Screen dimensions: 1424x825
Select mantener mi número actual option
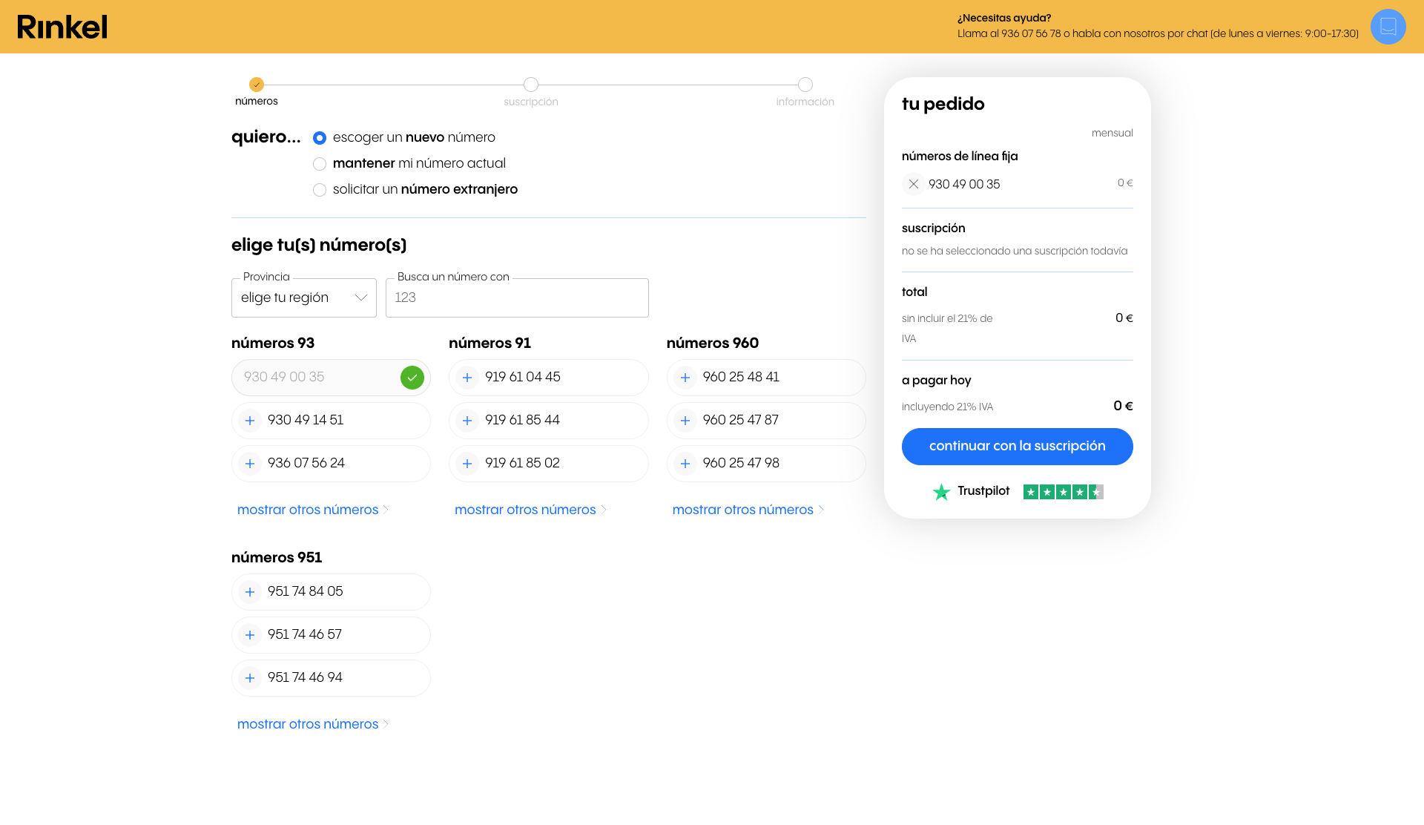[x=320, y=164]
